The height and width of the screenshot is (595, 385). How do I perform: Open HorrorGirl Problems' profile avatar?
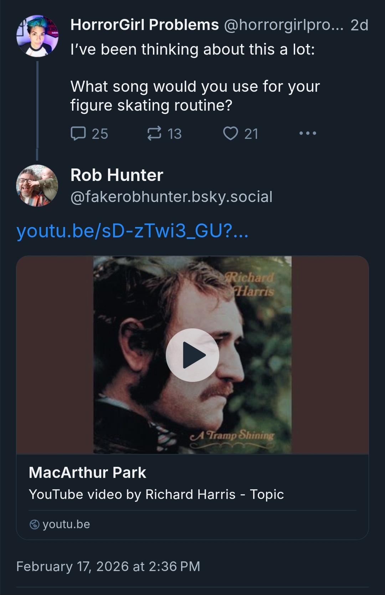point(37,36)
